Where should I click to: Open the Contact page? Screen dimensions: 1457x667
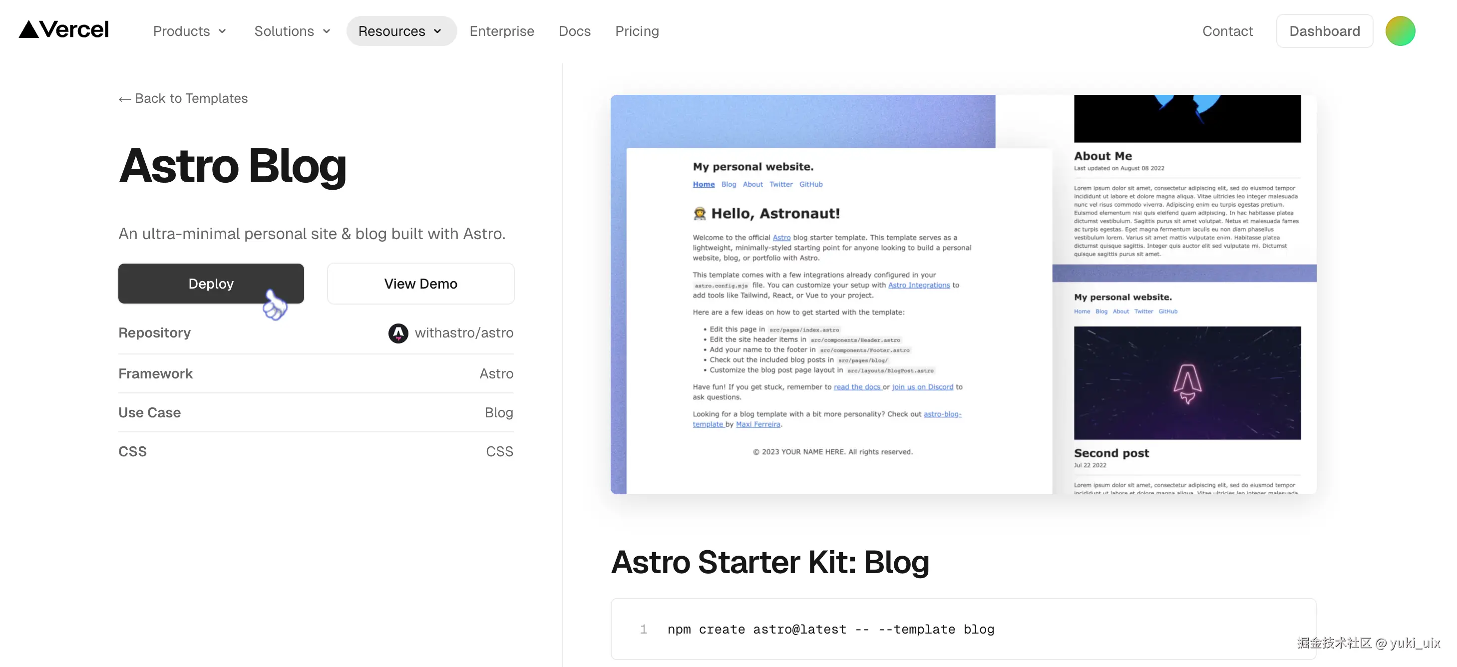click(1227, 31)
